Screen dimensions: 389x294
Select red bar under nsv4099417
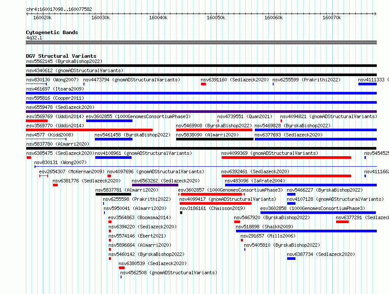coord(215,203)
